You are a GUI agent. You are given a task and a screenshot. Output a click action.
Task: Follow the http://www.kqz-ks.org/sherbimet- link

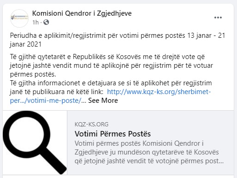[x=159, y=92]
